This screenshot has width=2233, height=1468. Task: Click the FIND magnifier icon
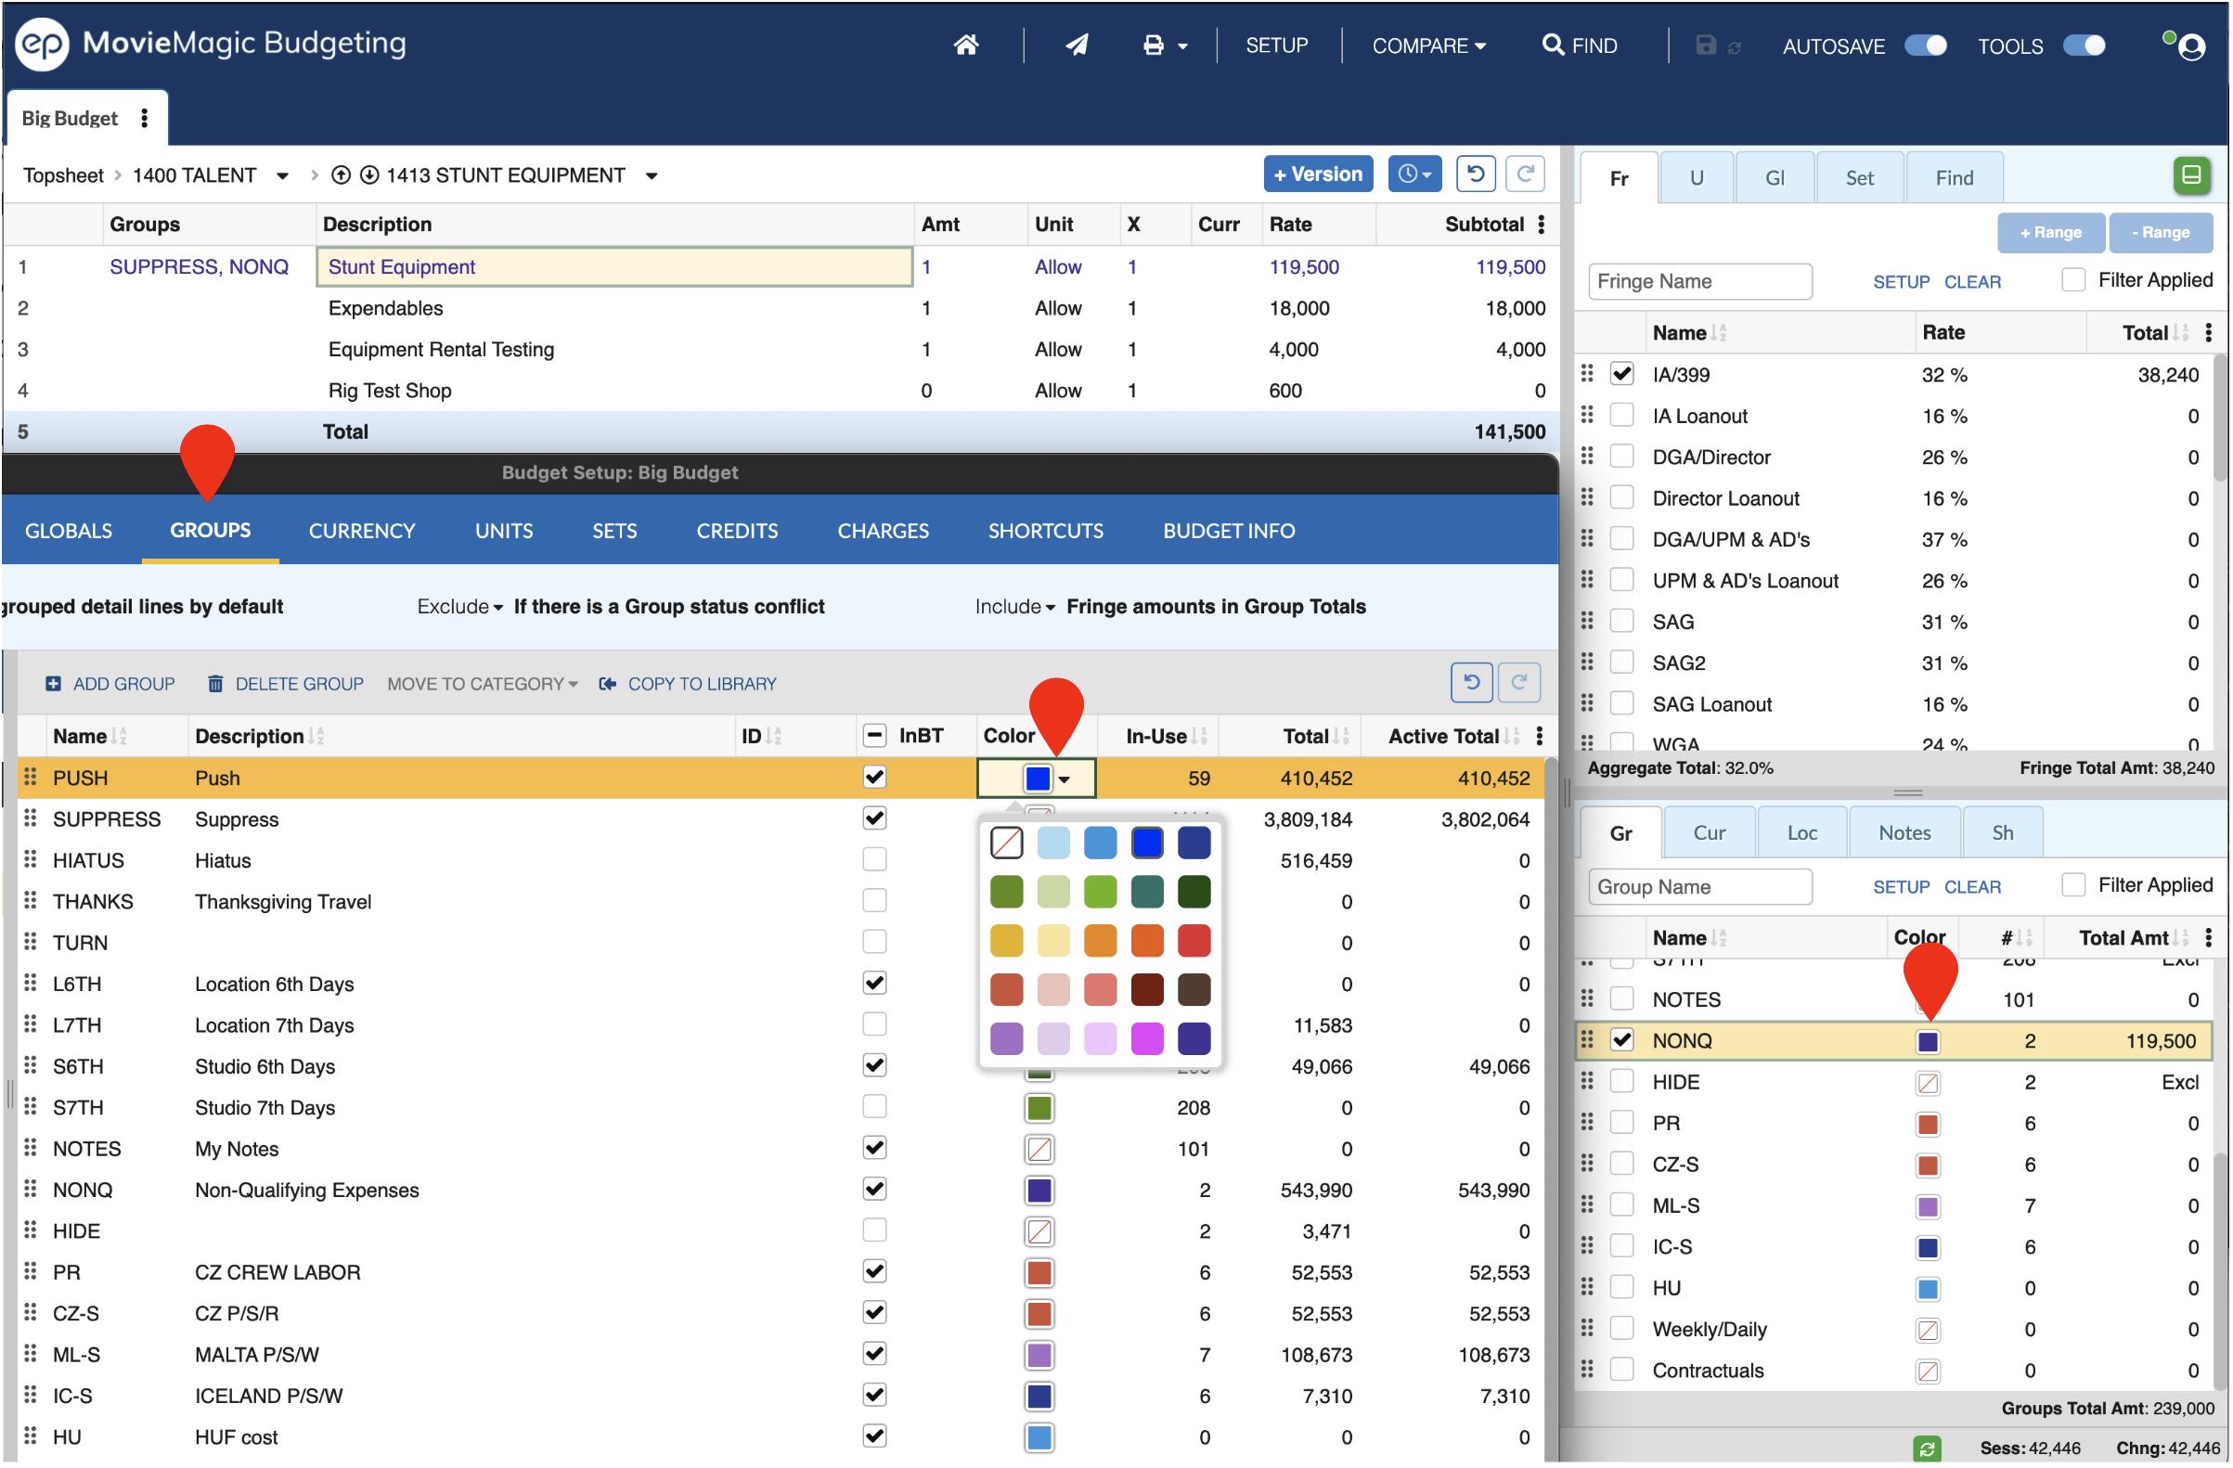(x=1552, y=45)
